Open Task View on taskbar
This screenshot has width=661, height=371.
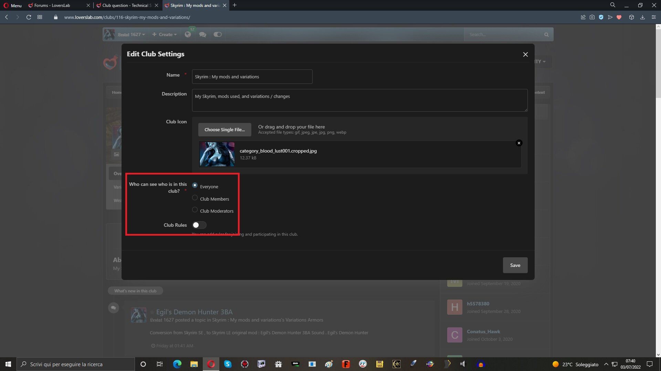[159, 364]
